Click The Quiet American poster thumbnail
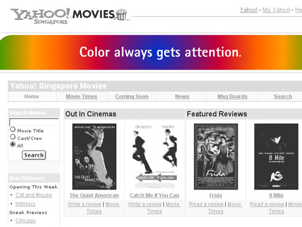This screenshot has height=227, width=302. point(94,156)
